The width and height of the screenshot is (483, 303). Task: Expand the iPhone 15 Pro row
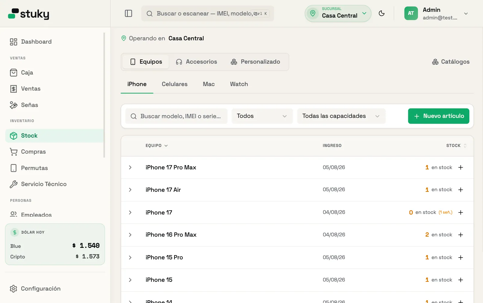coord(130,258)
